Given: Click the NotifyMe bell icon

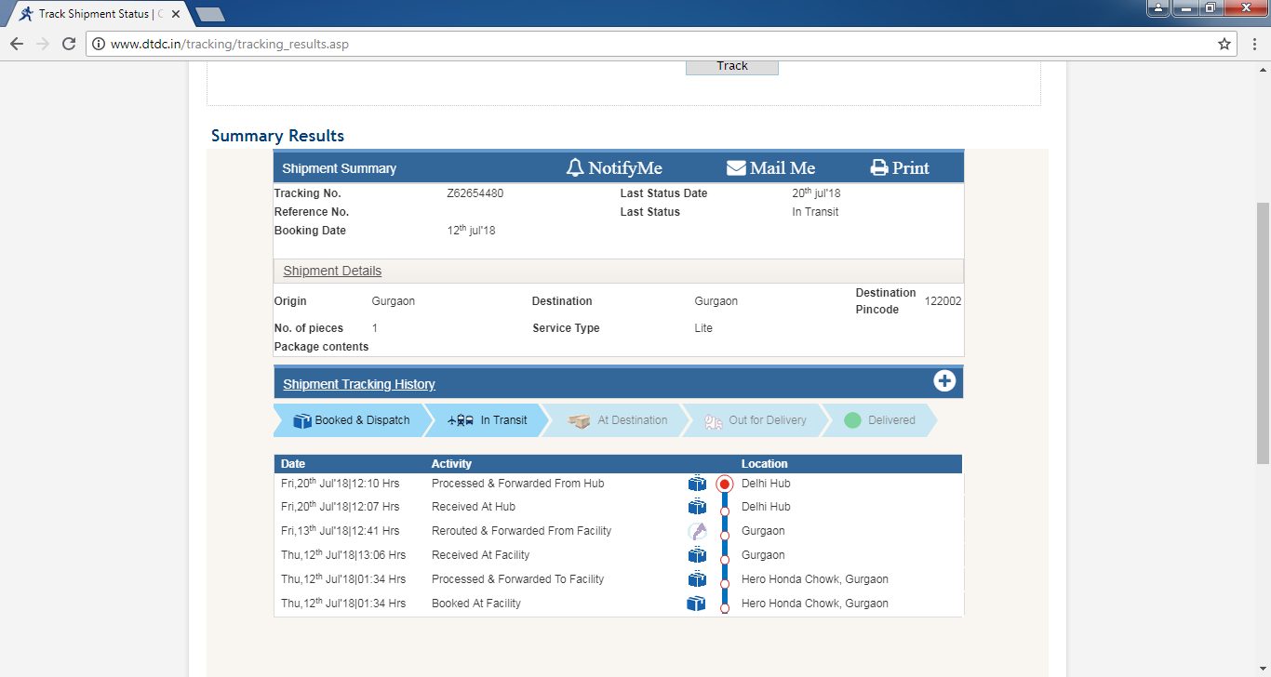Looking at the screenshot, I should (575, 168).
